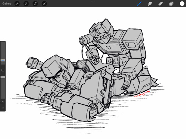Click the brush size slider handle

point(3,60)
